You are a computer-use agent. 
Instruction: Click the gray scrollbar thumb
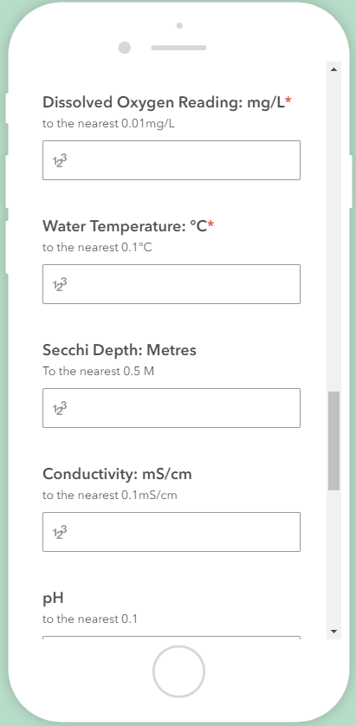click(333, 441)
